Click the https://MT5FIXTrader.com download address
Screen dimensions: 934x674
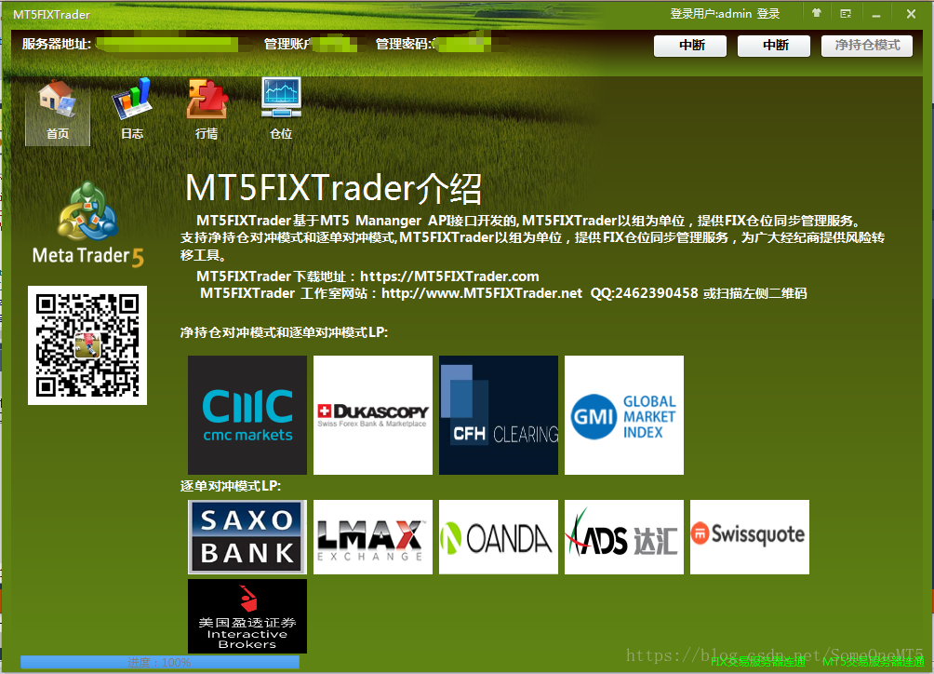[449, 276]
